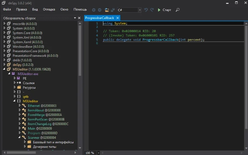Image resolution: width=248 pixels, height=155 pixels.
Task: Click the Дочерние типы folder icon
Action: tap(29, 147)
